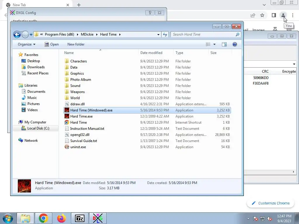This screenshot has height=224, width=299.
Task: Select the Data folder
Action: click(147, 67)
